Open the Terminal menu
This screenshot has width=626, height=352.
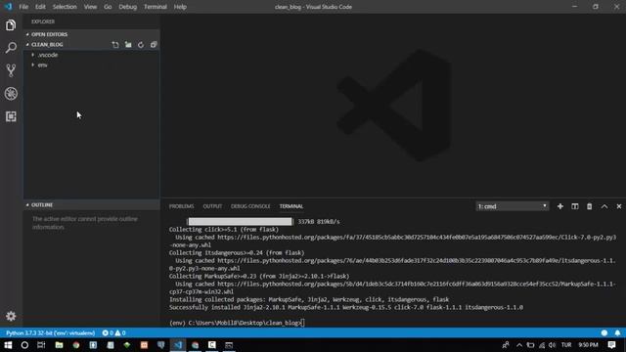coord(156,7)
